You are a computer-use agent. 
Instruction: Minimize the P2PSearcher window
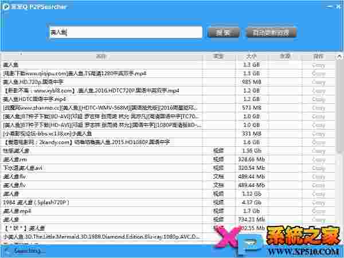point(330,6)
